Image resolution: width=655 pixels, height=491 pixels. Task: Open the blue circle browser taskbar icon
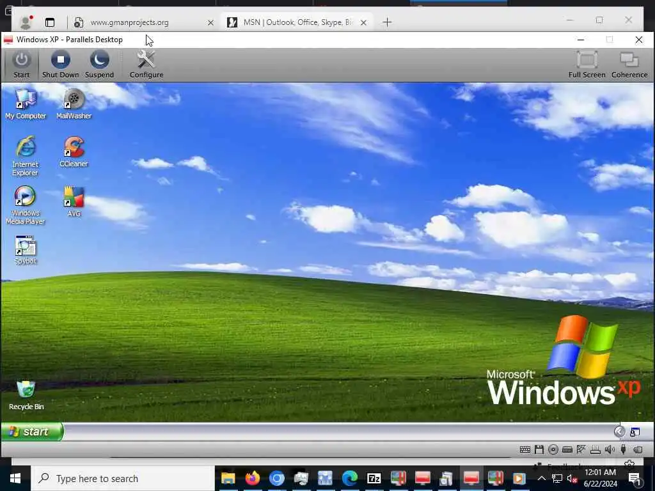pyautogui.click(x=276, y=478)
